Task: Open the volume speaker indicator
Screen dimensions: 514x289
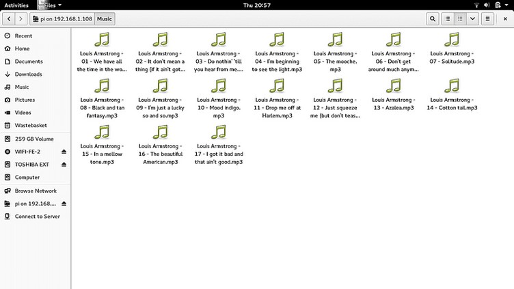Action: [487, 5]
